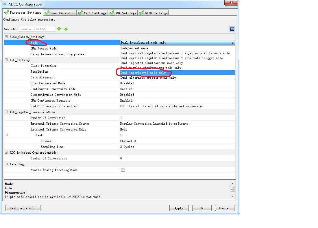Close the ADC1 Configuration dialog
The width and height of the screenshot is (318, 228).
[231, 3]
